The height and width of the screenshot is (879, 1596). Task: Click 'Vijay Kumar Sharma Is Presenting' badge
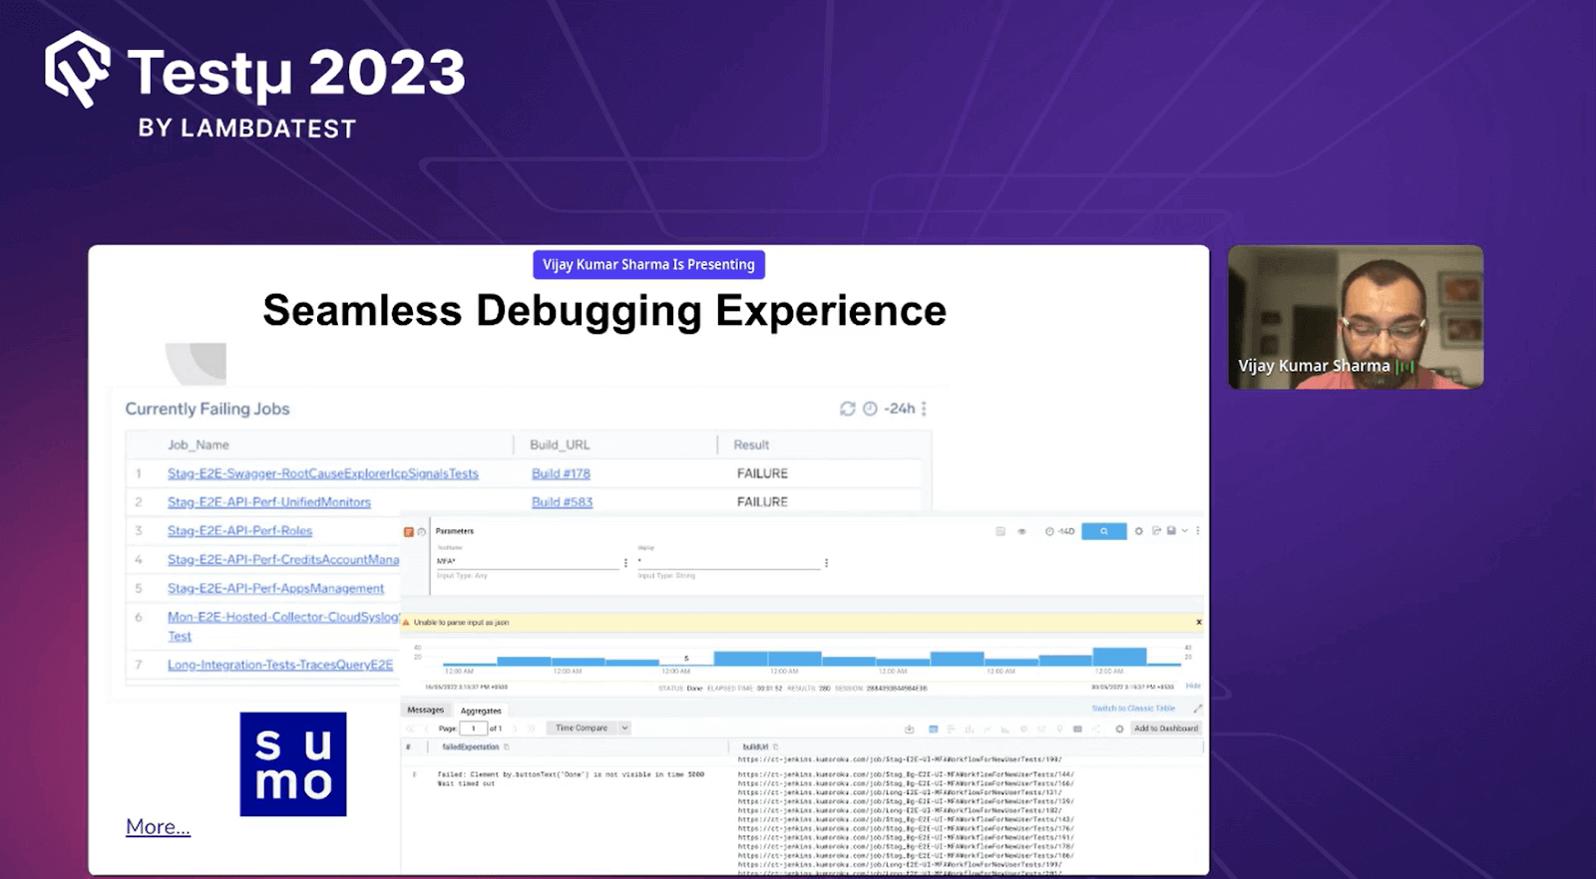pyautogui.click(x=648, y=264)
